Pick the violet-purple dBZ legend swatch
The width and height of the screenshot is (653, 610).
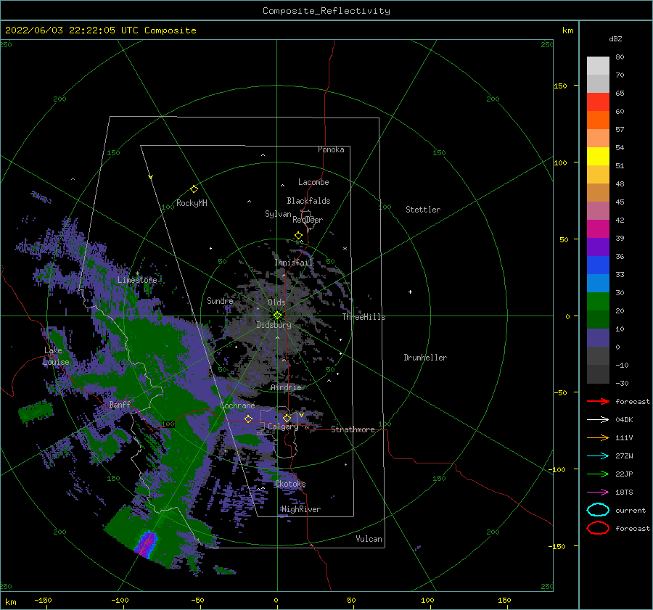[x=598, y=247]
